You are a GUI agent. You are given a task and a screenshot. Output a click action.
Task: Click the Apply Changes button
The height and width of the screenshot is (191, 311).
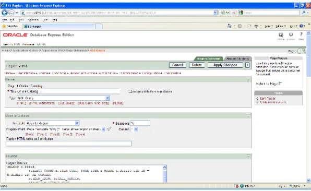click(x=225, y=65)
